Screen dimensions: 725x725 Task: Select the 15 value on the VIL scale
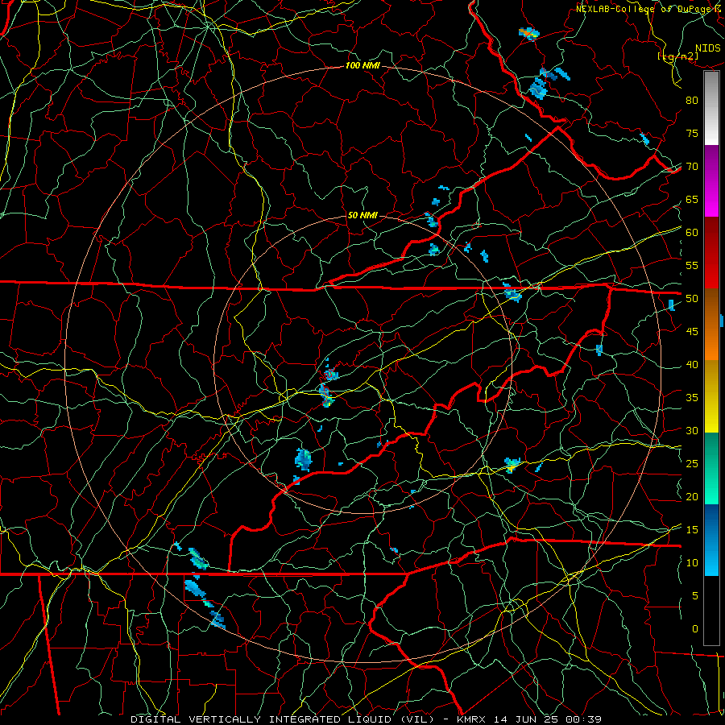tap(692, 530)
